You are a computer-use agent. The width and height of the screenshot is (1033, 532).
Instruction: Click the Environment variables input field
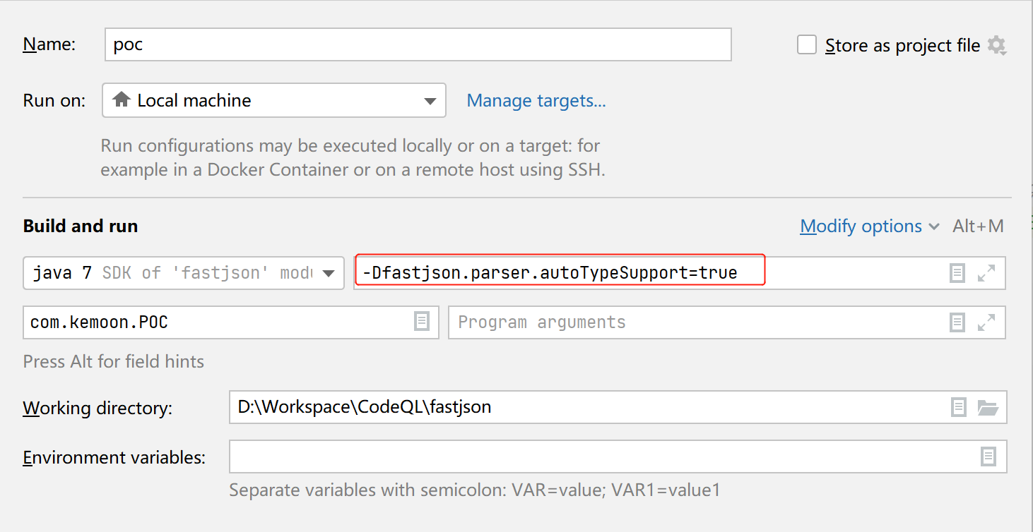click(601, 457)
